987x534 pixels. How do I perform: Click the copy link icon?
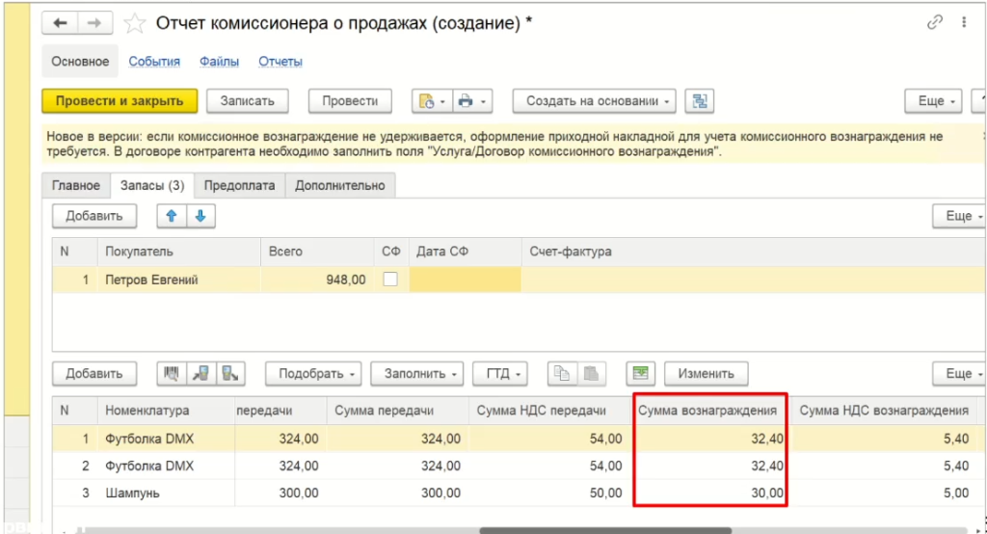point(933,22)
